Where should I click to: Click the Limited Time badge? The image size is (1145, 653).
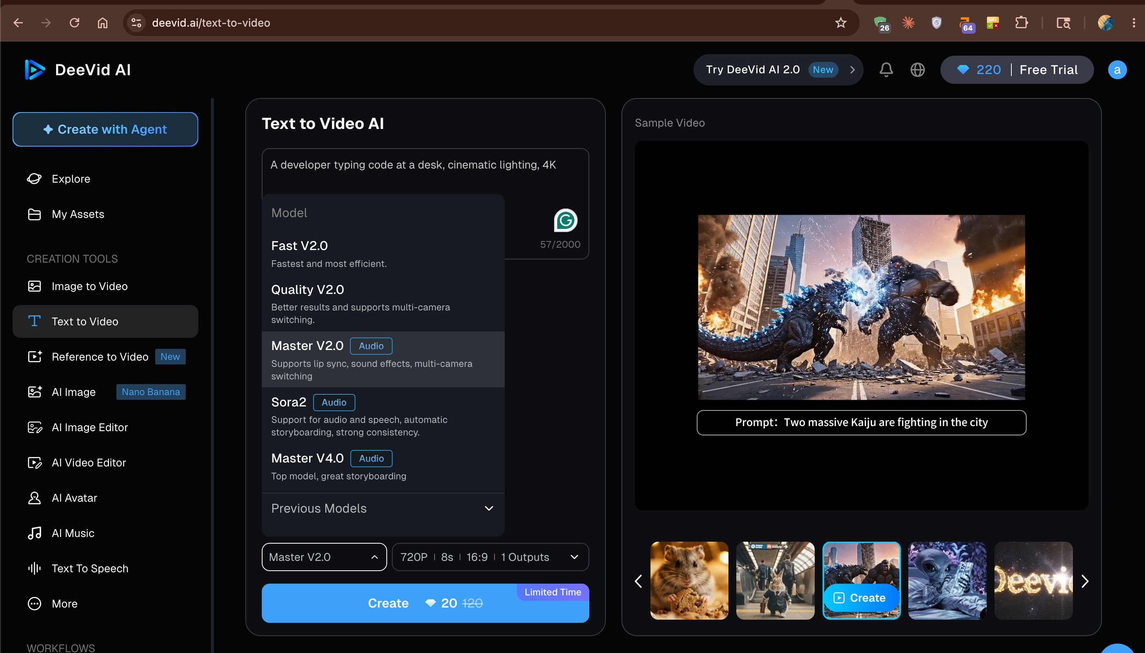(x=553, y=592)
